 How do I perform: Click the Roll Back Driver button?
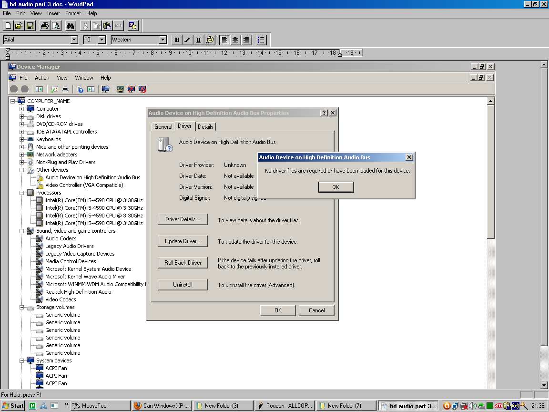click(183, 263)
